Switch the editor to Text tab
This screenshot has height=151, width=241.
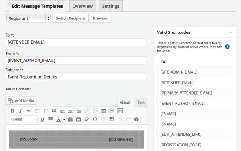click(x=141, y=102)
